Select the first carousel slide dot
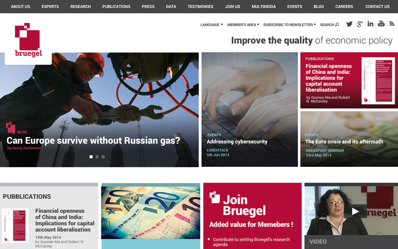The height and width of the screenshot is (249, 398). coord(91,157)
